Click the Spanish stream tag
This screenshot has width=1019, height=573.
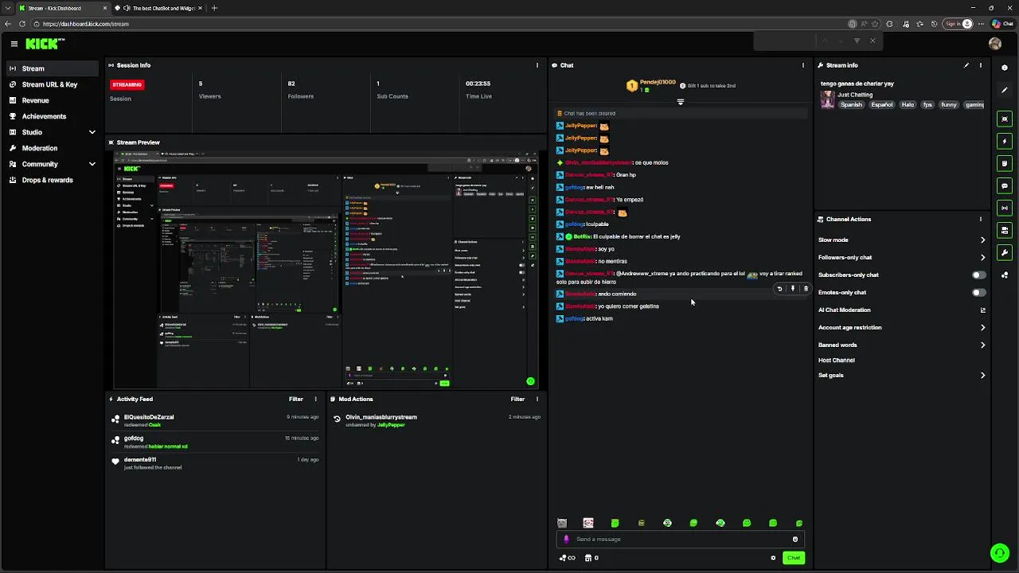click(x=851, y=104)
